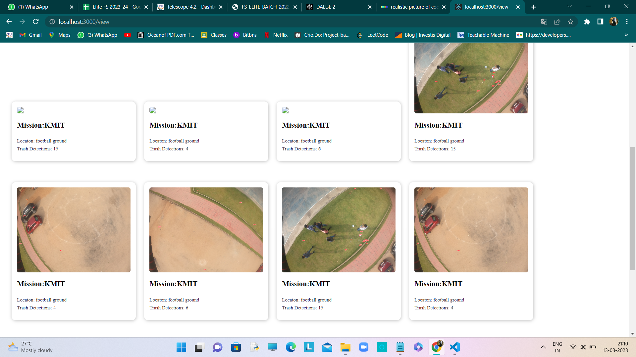Show hidden system tray icons
The image size is (636, 357).
pos(543,347)
